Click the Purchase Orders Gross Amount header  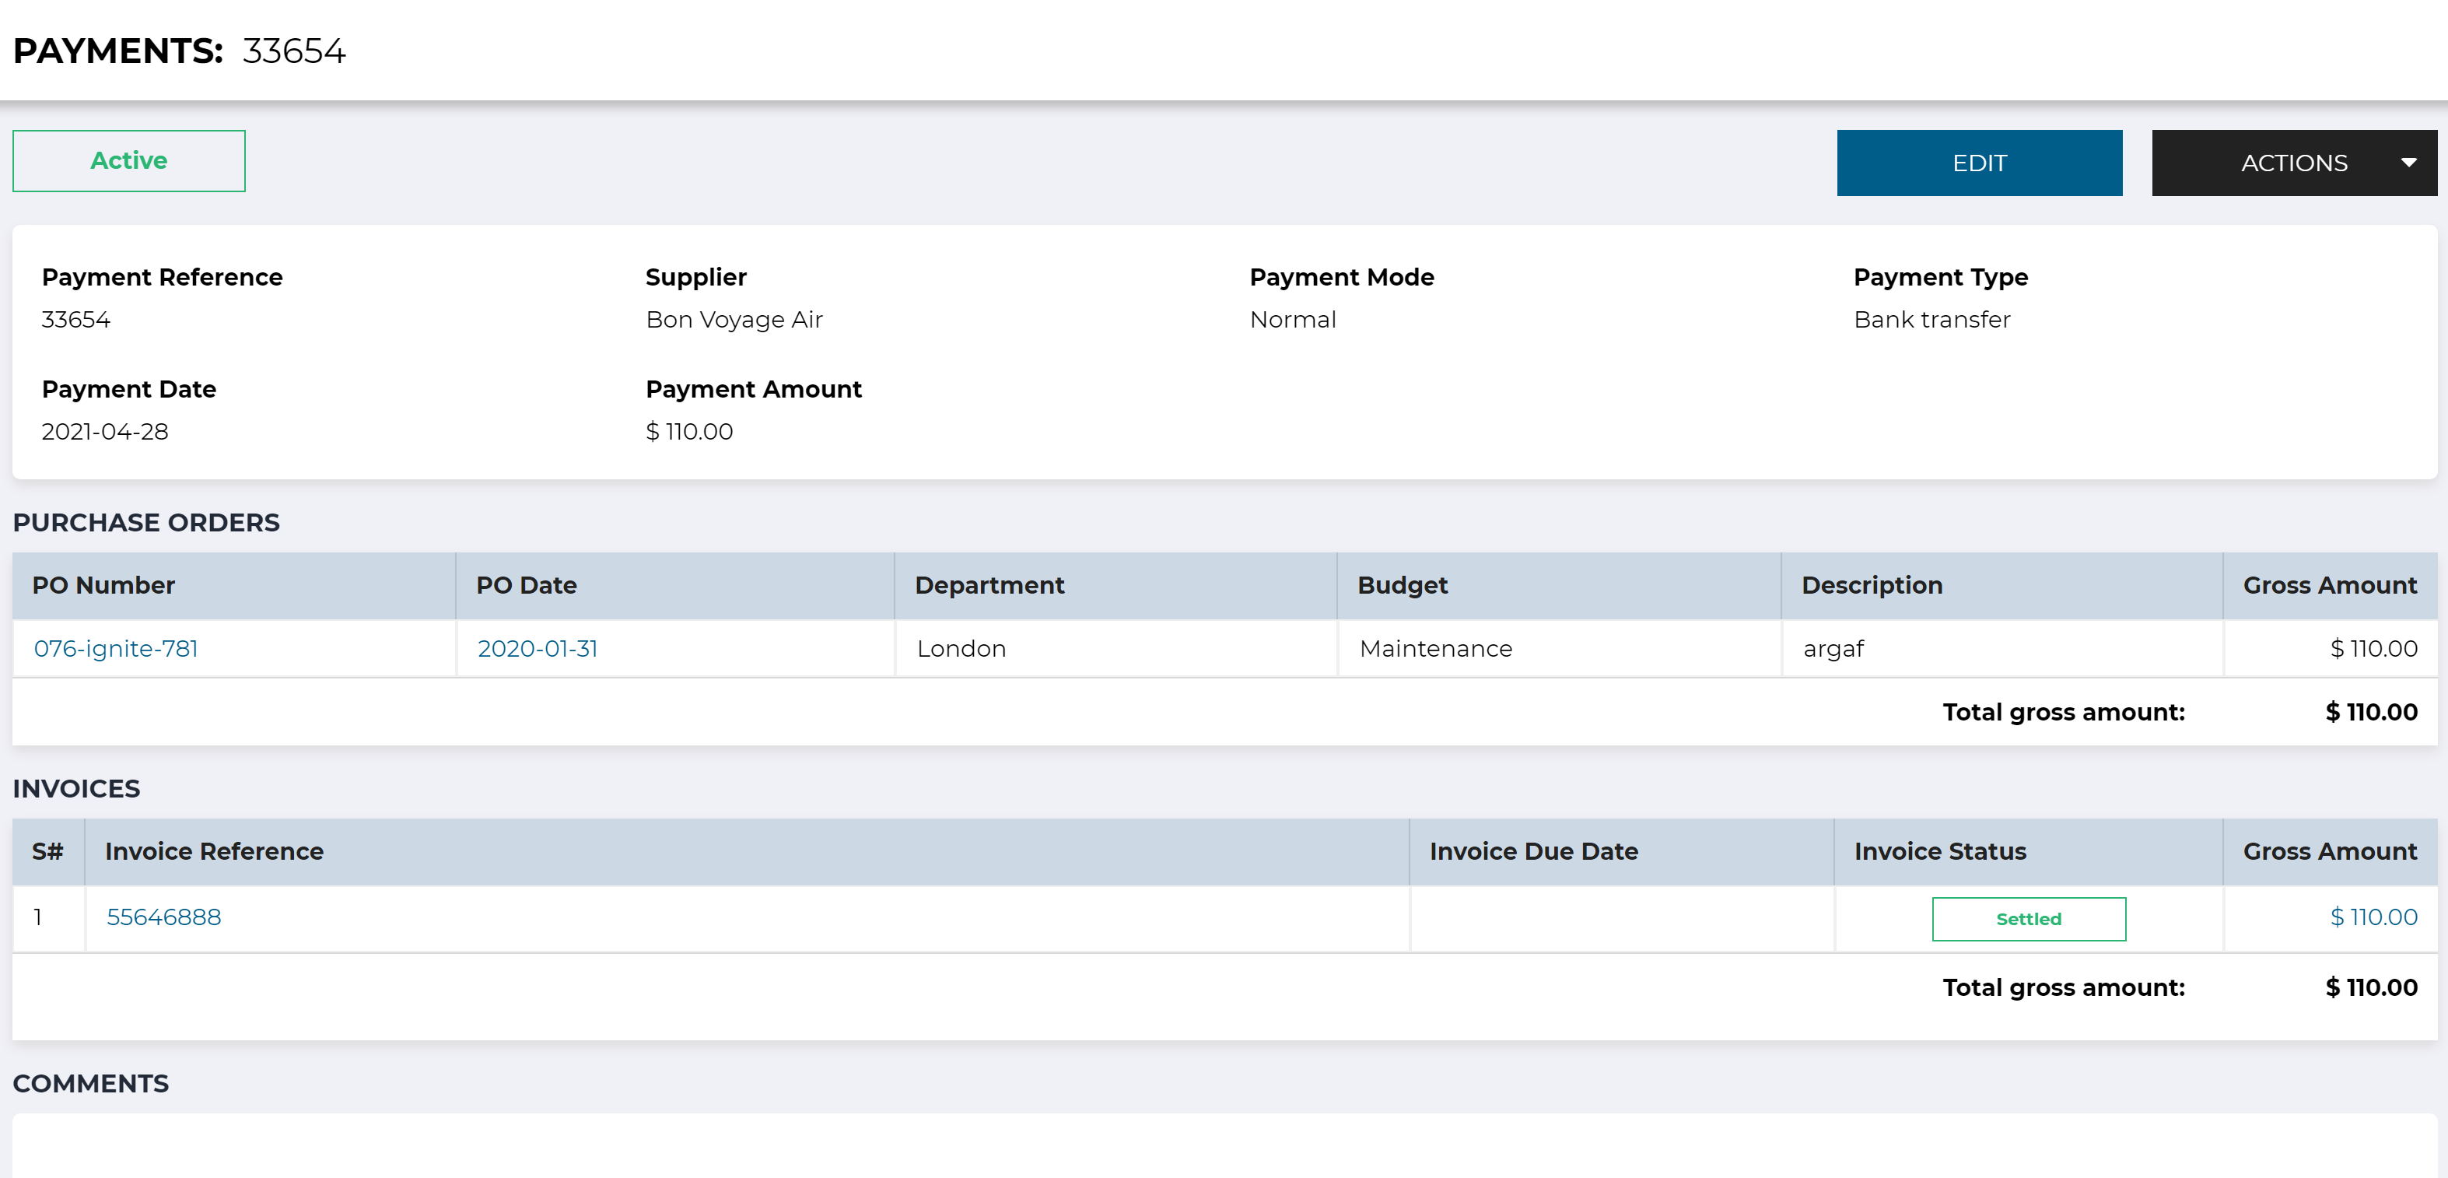point(2329,585)
